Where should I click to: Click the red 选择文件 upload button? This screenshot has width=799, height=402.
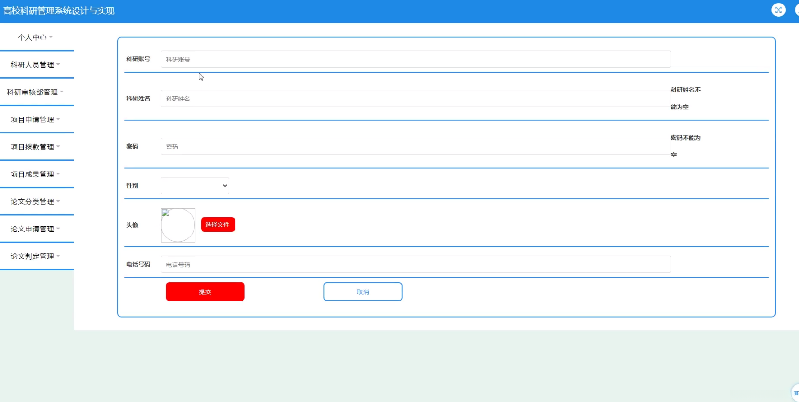218,224
